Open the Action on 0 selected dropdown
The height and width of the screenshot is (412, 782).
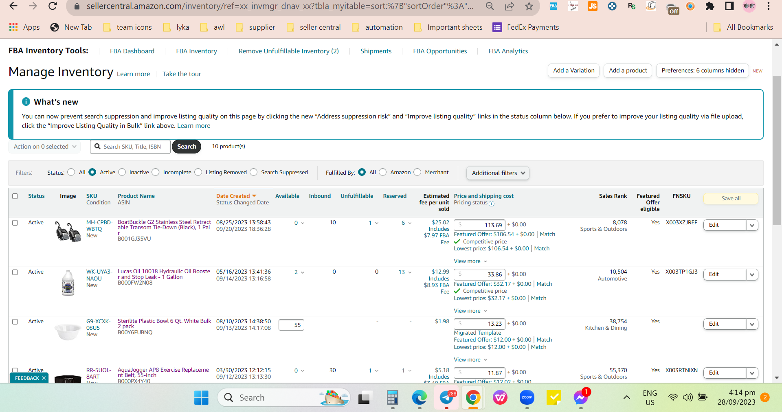(44, 147)
